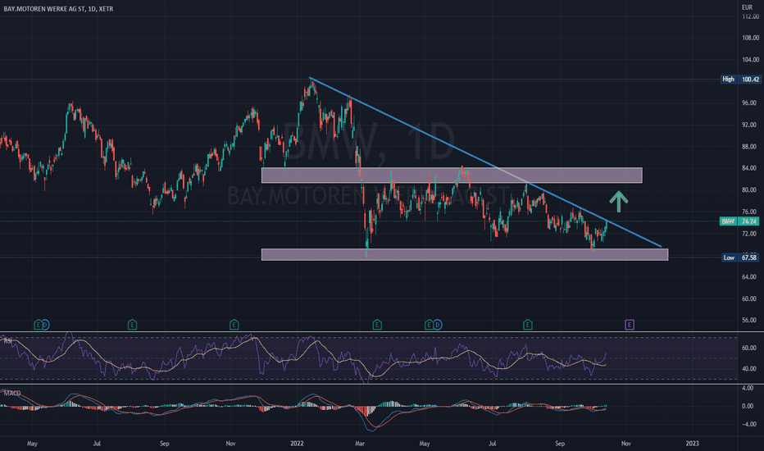This screenshot has width=764, height=451.
Task: Click the BAY.MOTOREN WERKE AG ST symbol title
Action: [x=58, y=9]
